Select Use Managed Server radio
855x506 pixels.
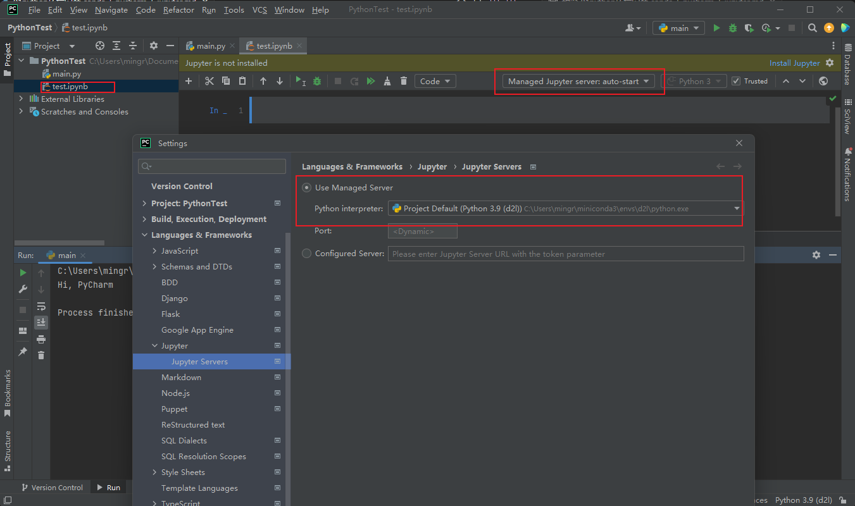tap(307, 187)
